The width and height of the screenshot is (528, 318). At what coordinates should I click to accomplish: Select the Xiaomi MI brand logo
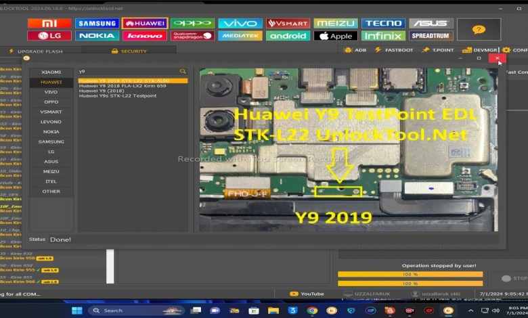click(49, 23)
